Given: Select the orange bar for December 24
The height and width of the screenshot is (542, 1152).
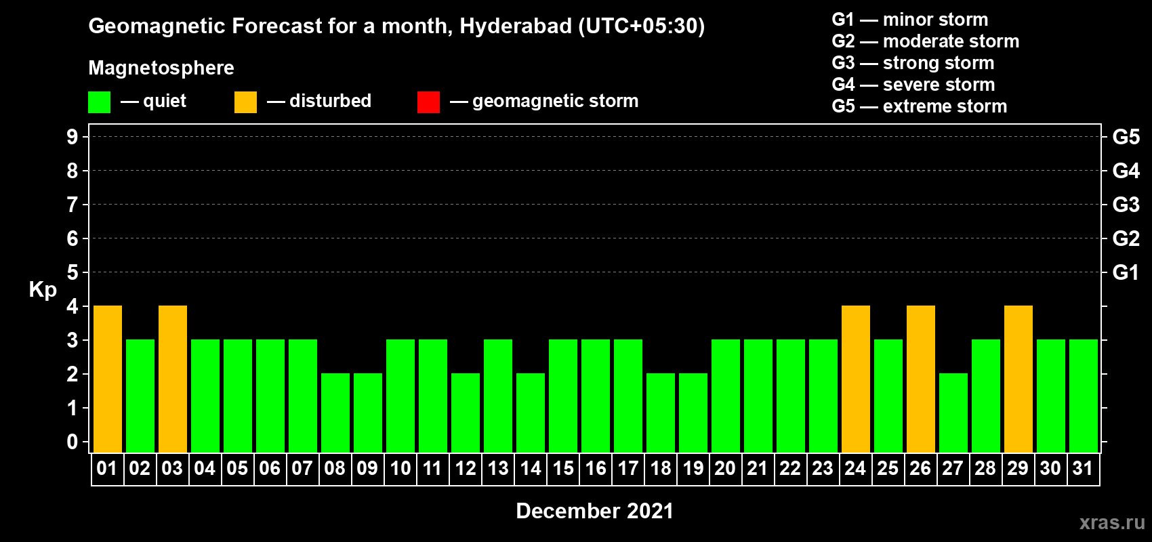Looking at the screenshot, I should (x=856, y=379).
